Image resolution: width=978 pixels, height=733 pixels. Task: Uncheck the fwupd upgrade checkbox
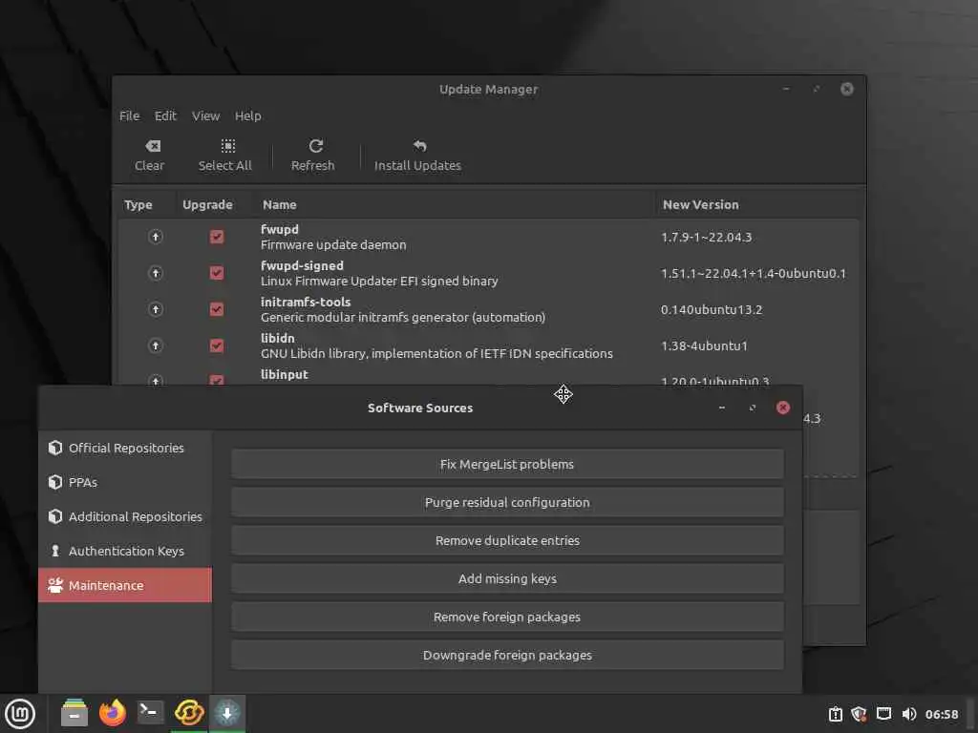tap(217, 237)
